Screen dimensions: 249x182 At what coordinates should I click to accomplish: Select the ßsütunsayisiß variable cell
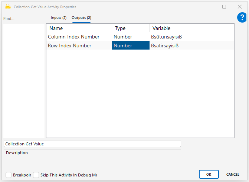pyautogui.click(x=167, y=37)
